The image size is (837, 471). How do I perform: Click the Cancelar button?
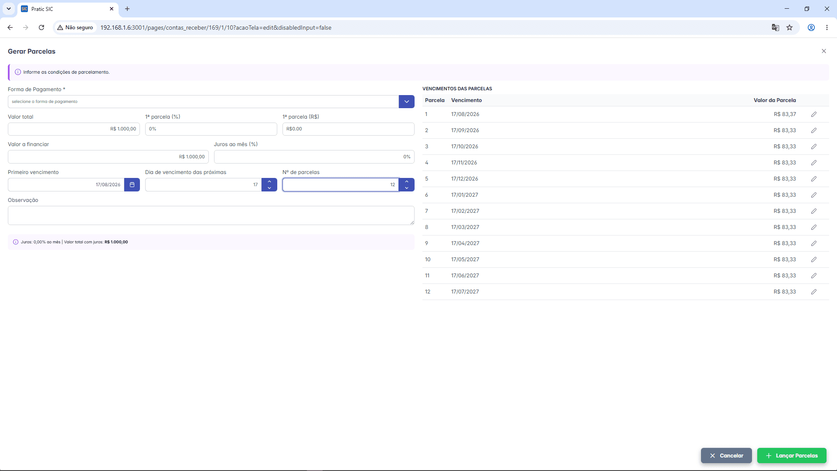point(726,455)
